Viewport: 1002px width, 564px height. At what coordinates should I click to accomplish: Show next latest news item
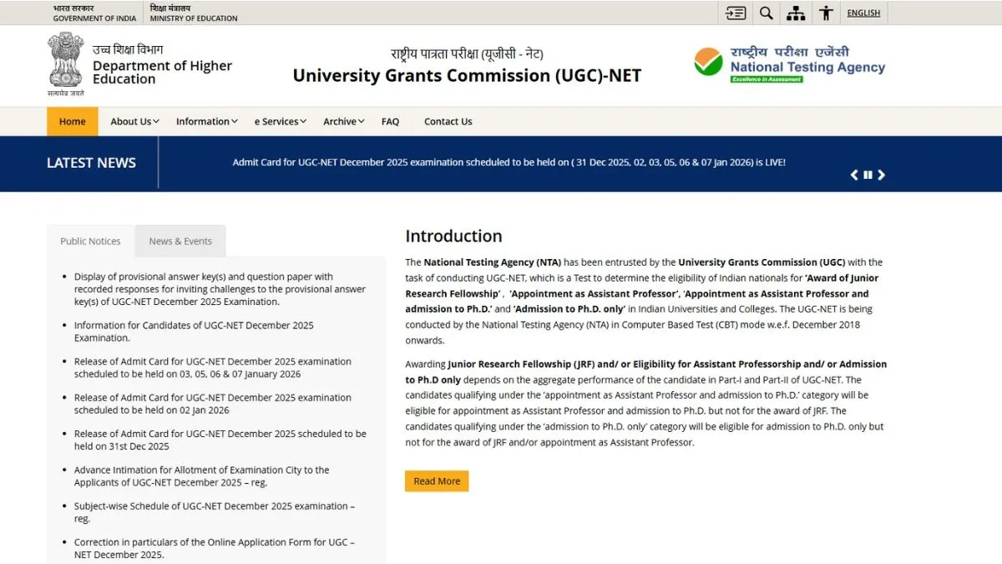[881, 175]
